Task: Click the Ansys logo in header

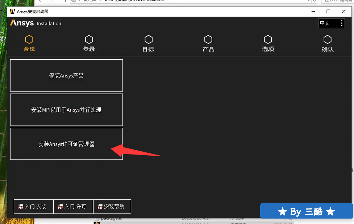Action: [x=22, y=23]
